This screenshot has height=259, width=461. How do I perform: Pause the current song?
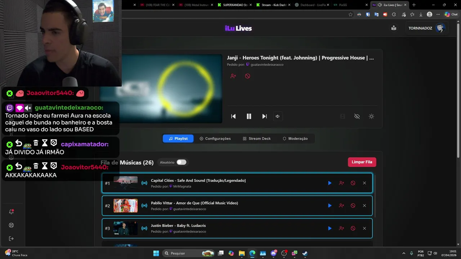tap(249, 116)
